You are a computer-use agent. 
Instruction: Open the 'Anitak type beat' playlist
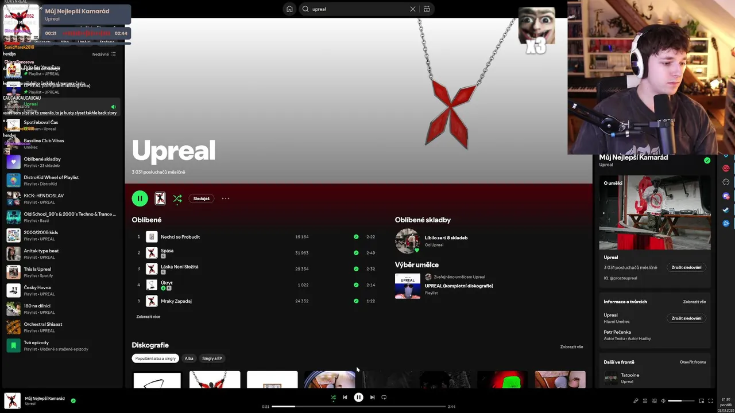coord(61,254)
